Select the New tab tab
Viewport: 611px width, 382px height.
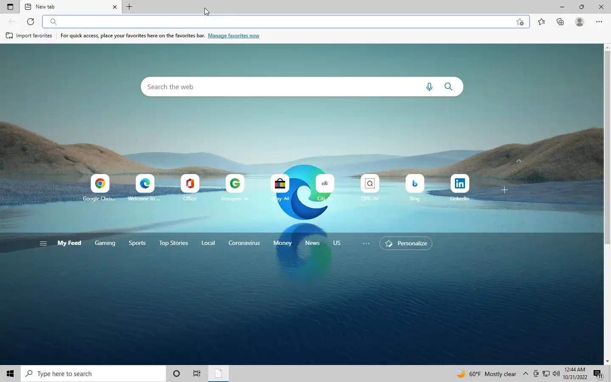point(71,7)
